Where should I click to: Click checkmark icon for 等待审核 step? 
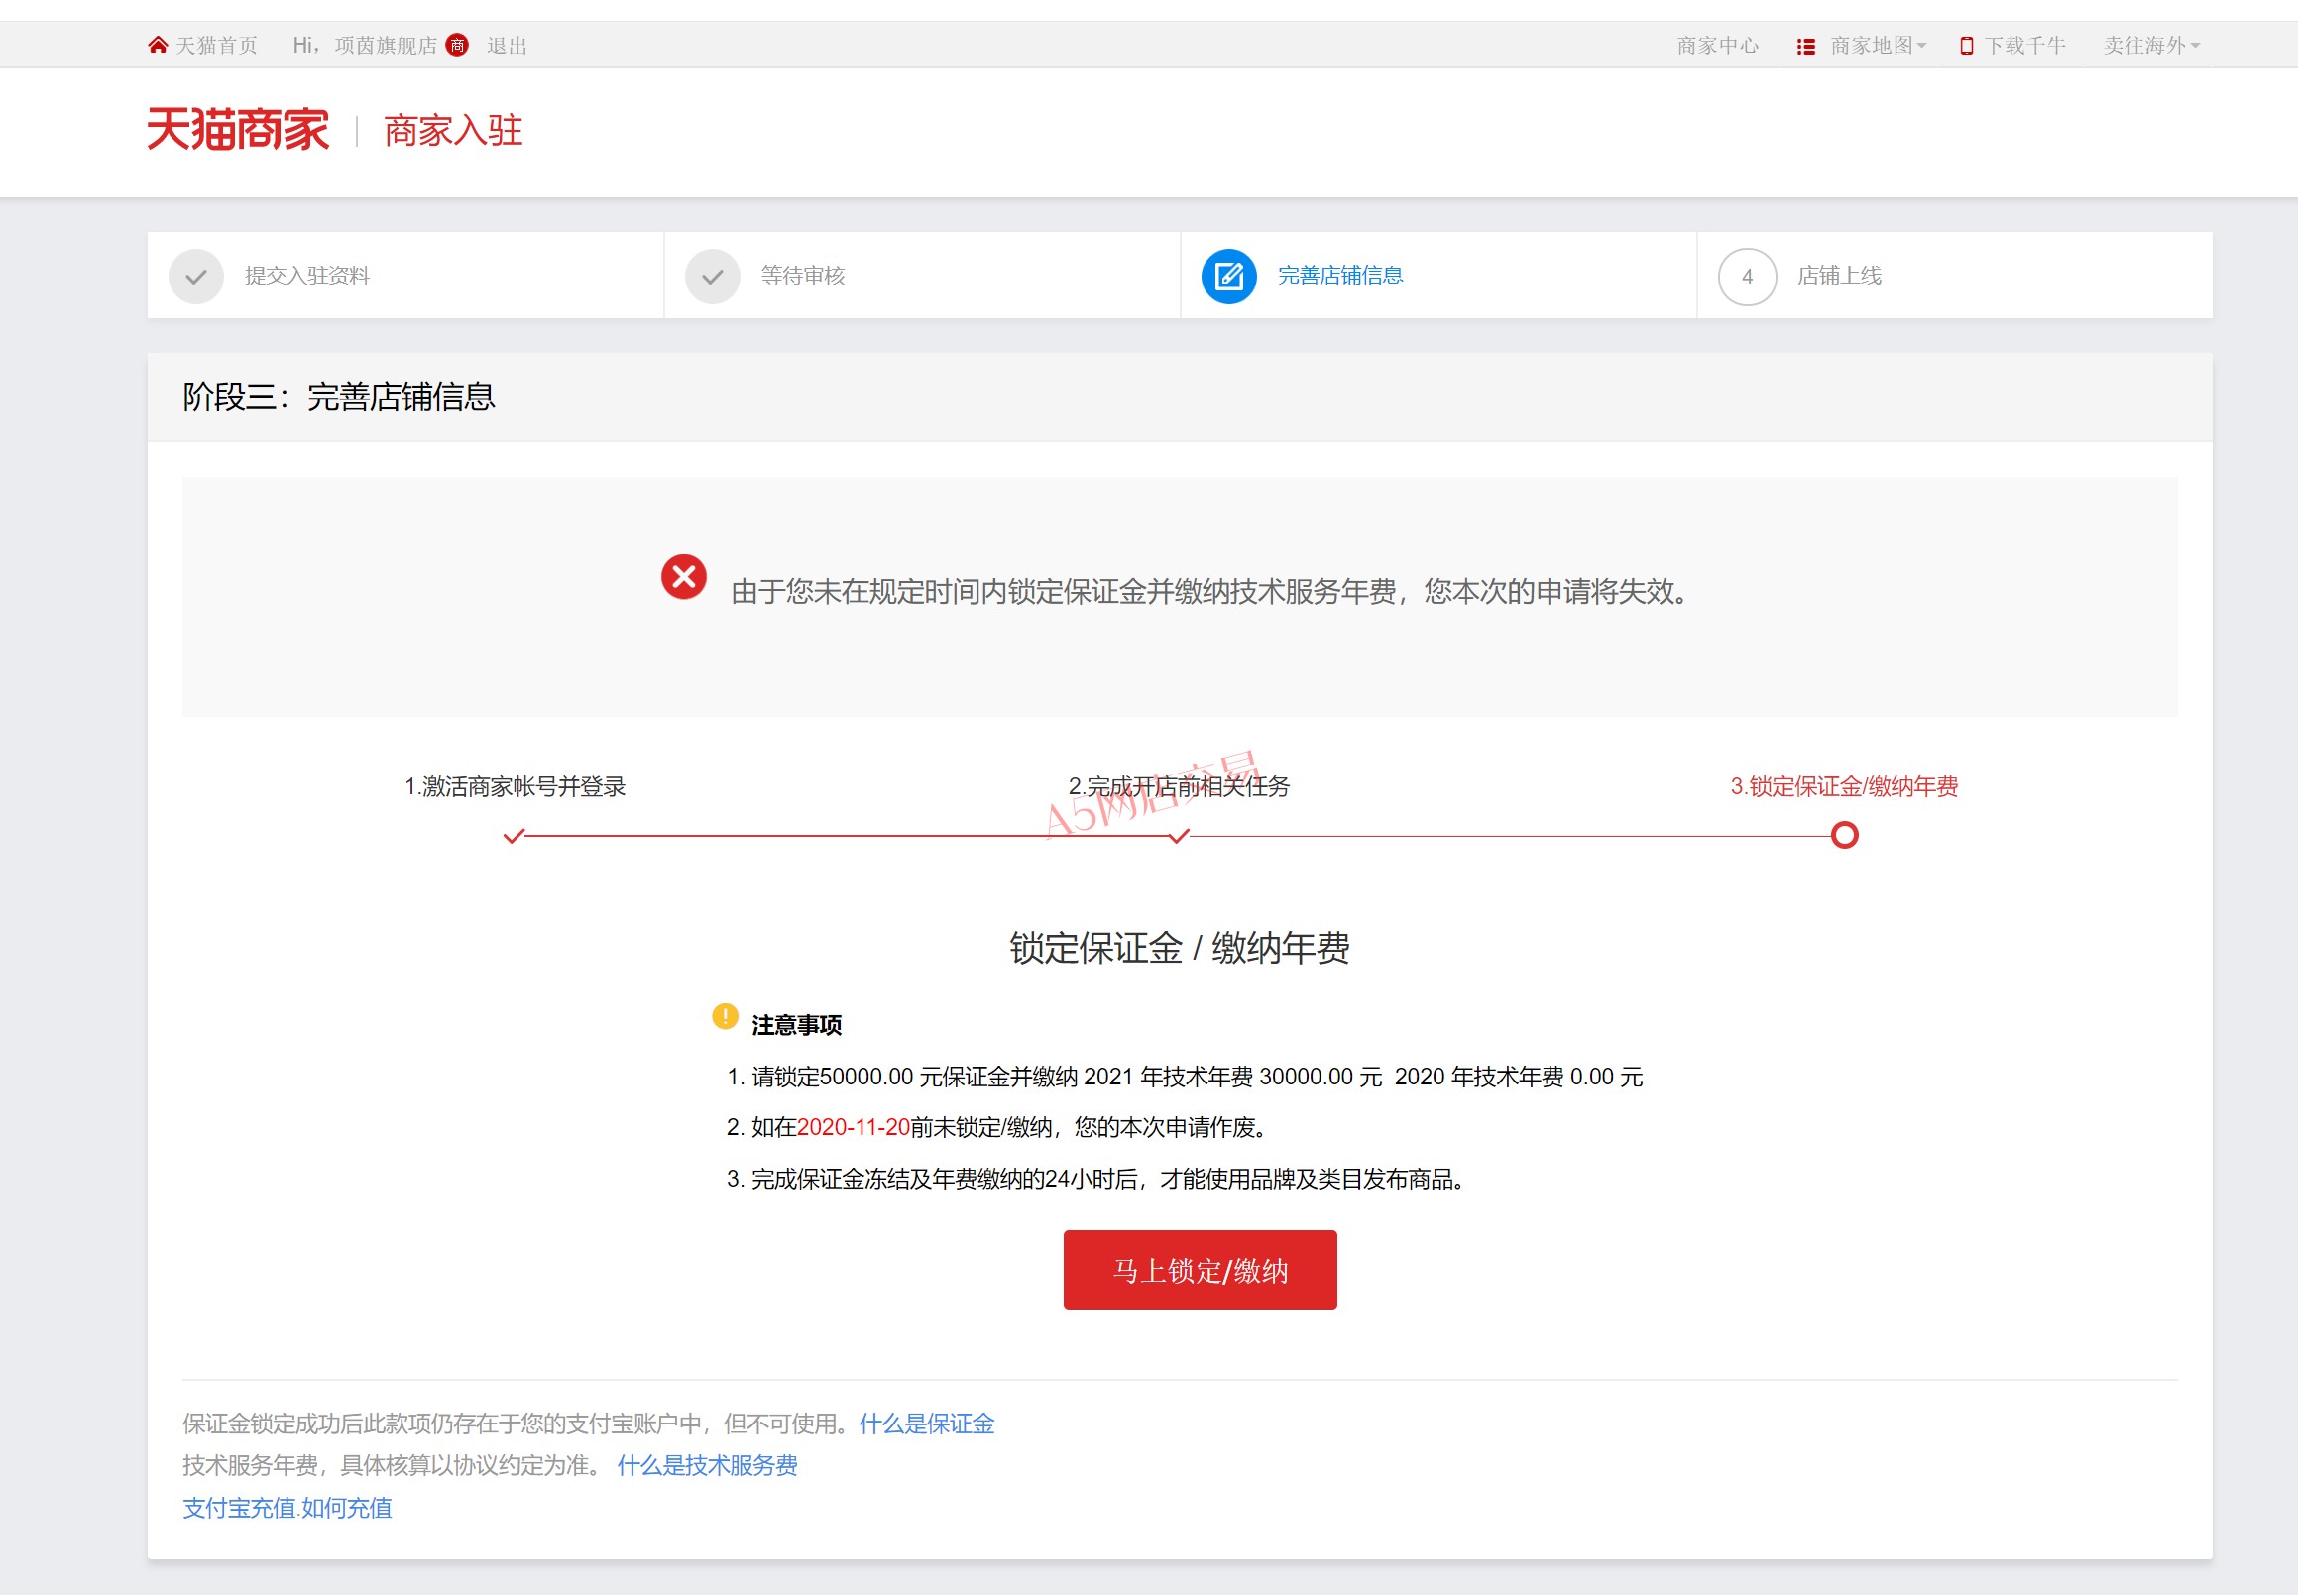712,277
